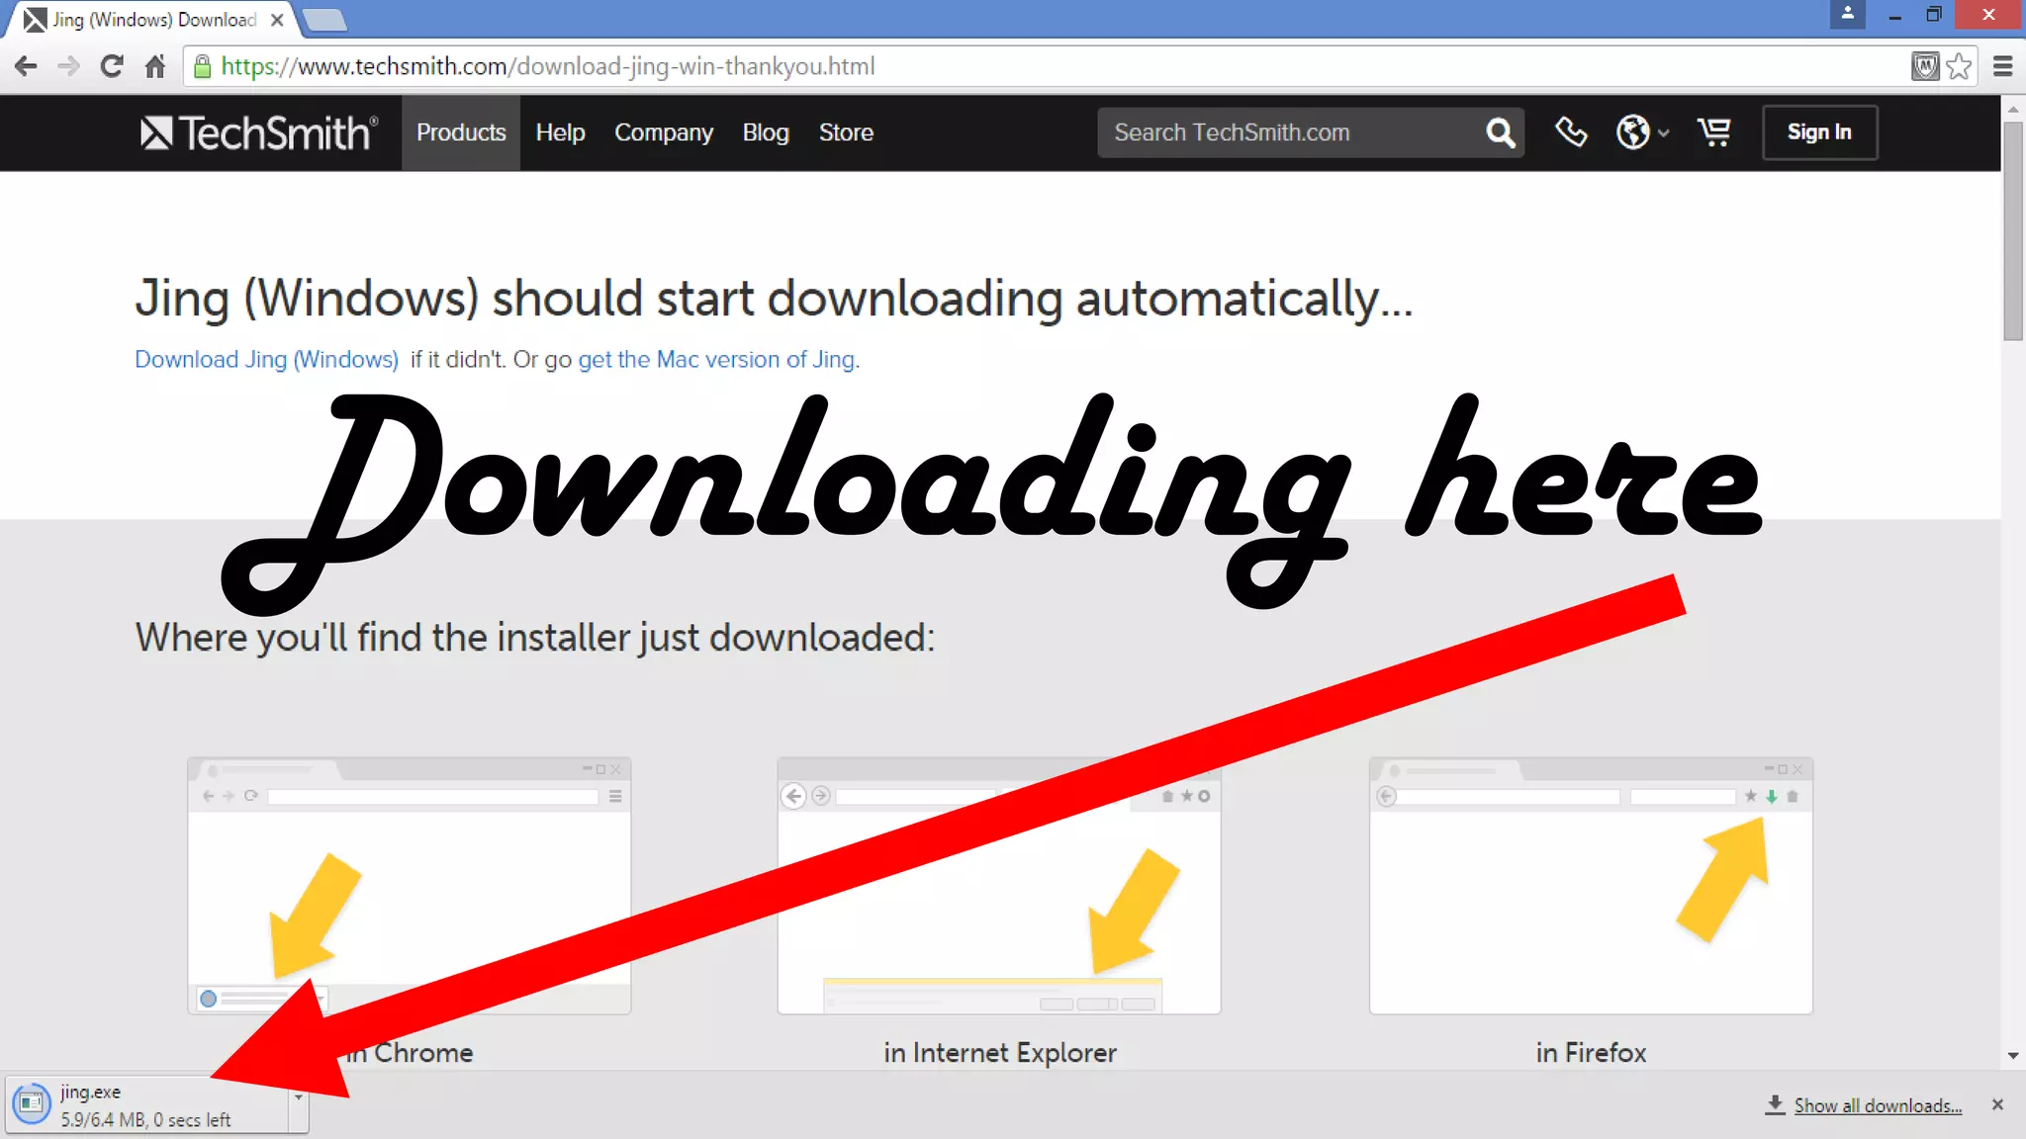Click the Chrome installer location thumbnail
The width and height of the screenshot is (2026, 1139).
[409, 886]
